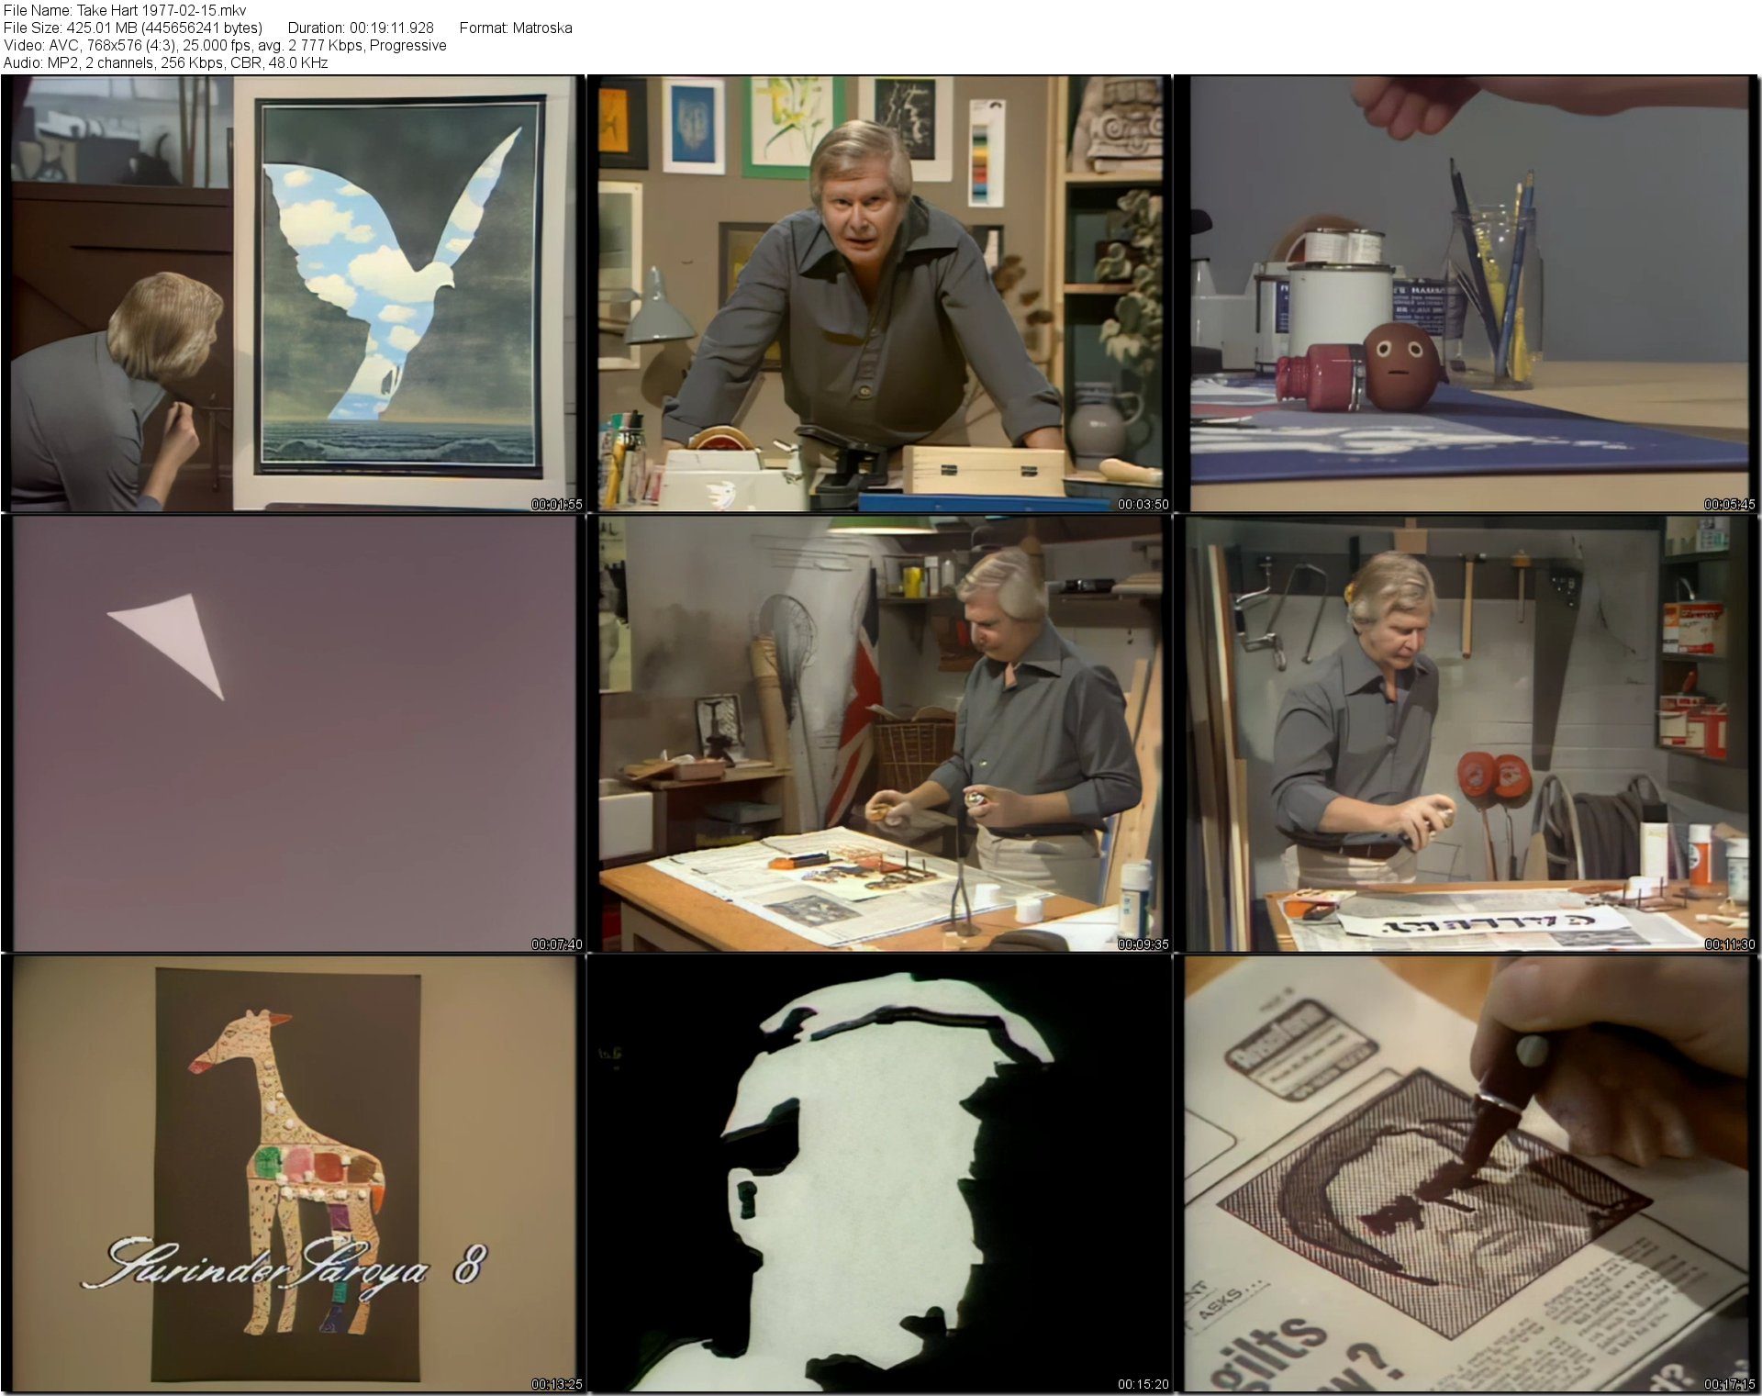
Task: Click the Format: Matroska label
Action: (516, 28)
